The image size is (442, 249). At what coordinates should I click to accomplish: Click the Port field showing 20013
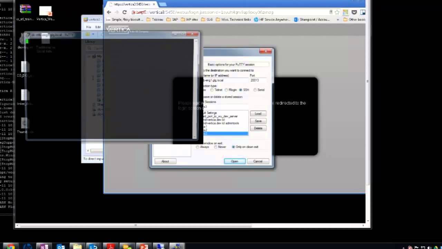click(258, 80)
